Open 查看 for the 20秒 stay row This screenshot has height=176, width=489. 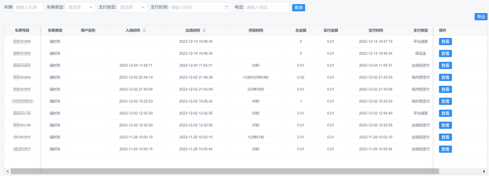click(x=445, y=65)
